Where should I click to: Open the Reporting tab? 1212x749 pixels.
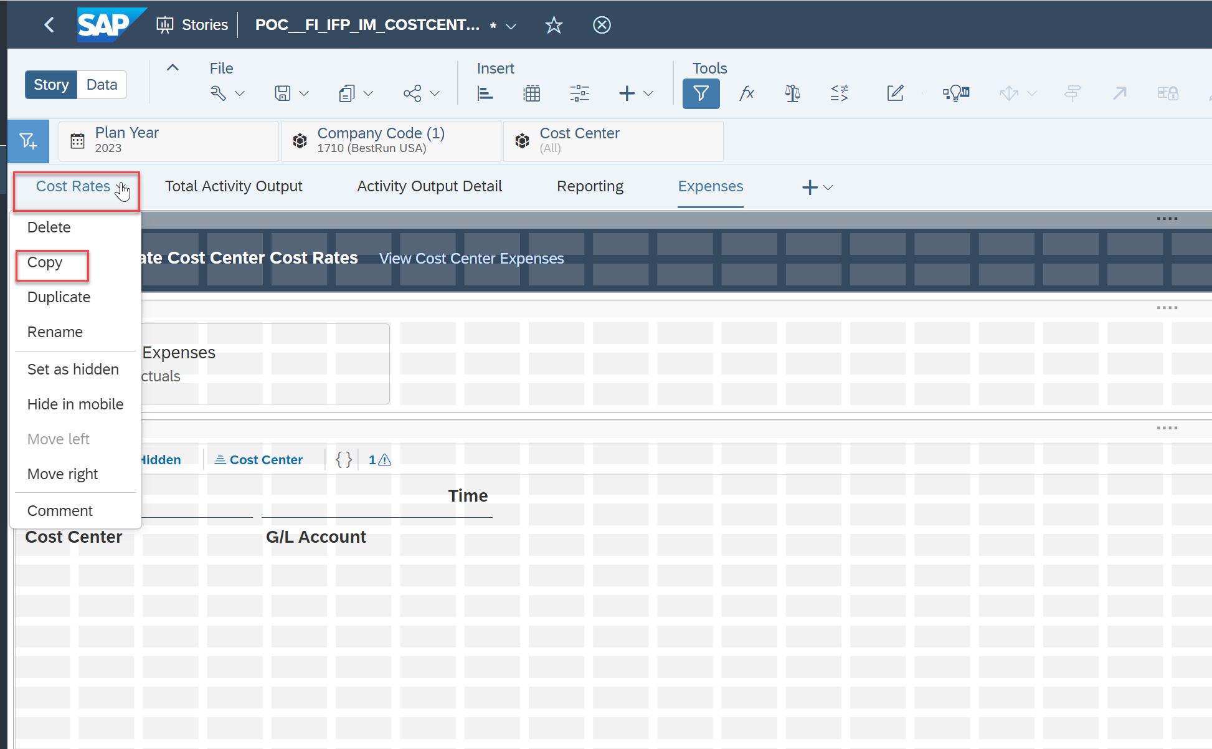tap(590, 186)
